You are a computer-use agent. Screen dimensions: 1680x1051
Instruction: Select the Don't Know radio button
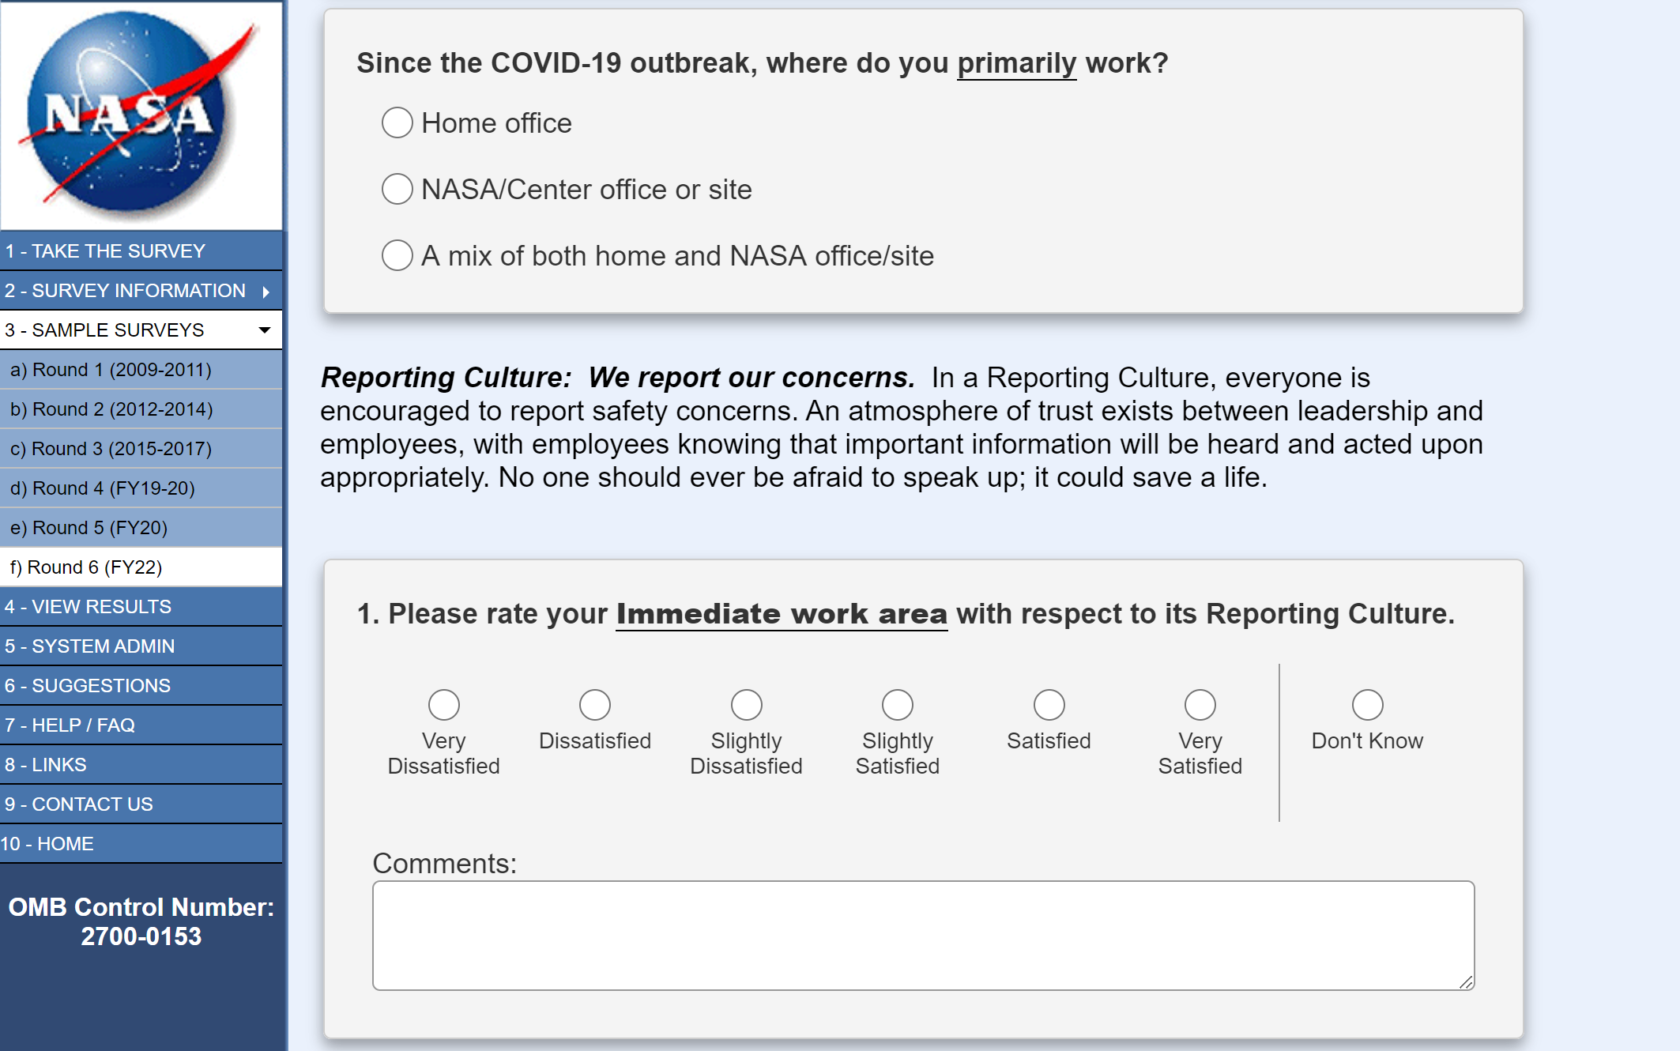1367,705
